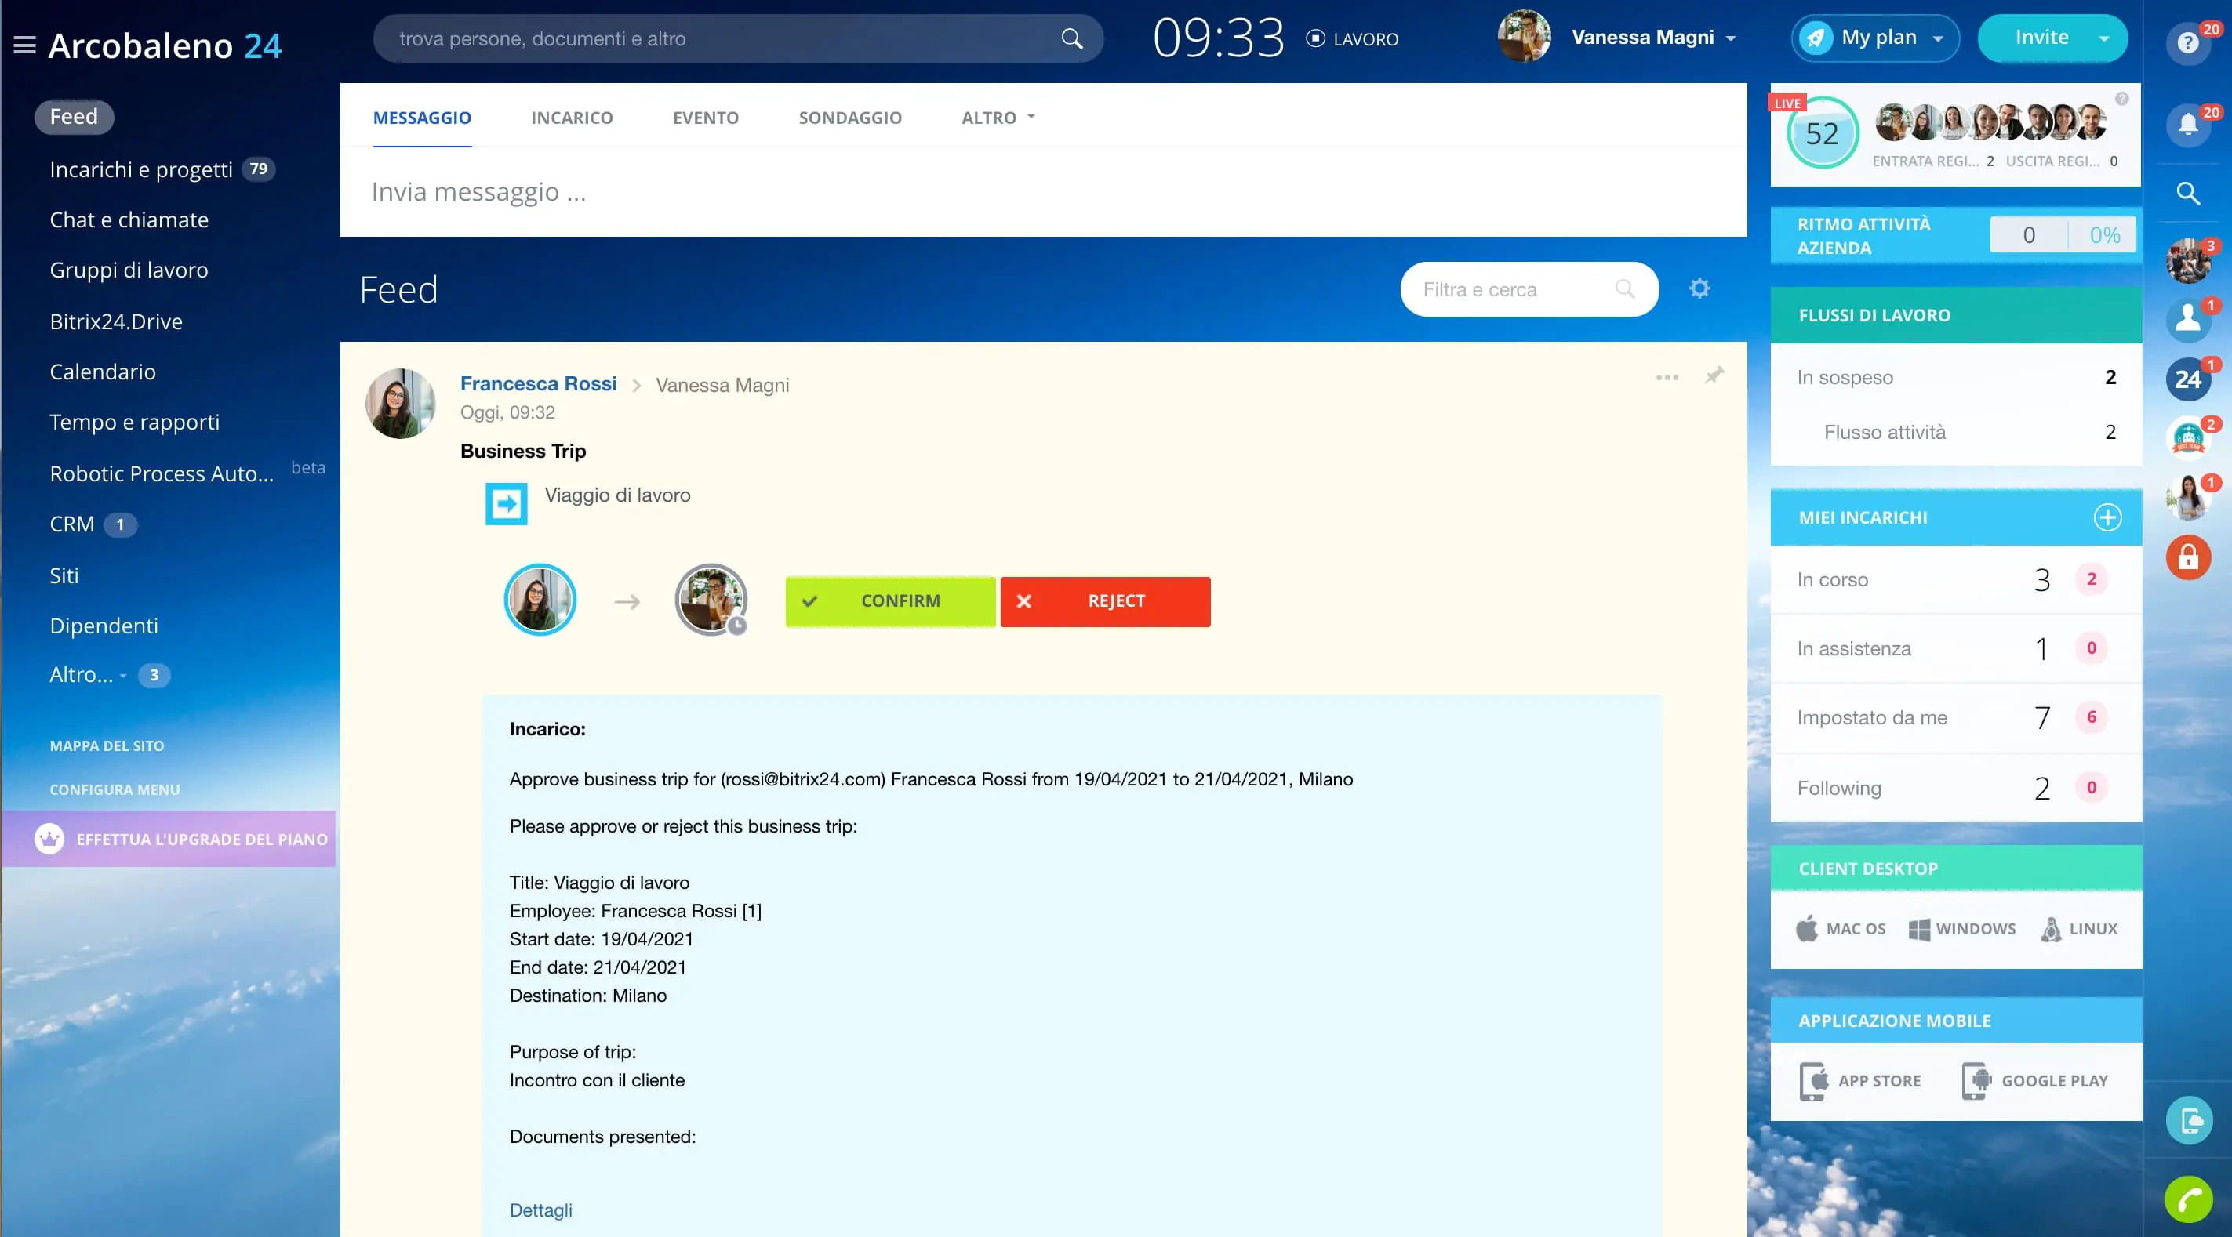Click the search magnifier in the right sidebar
Viewport: 2232px width, 1237px height.
pyautogui.click(x=2188, y=193)
